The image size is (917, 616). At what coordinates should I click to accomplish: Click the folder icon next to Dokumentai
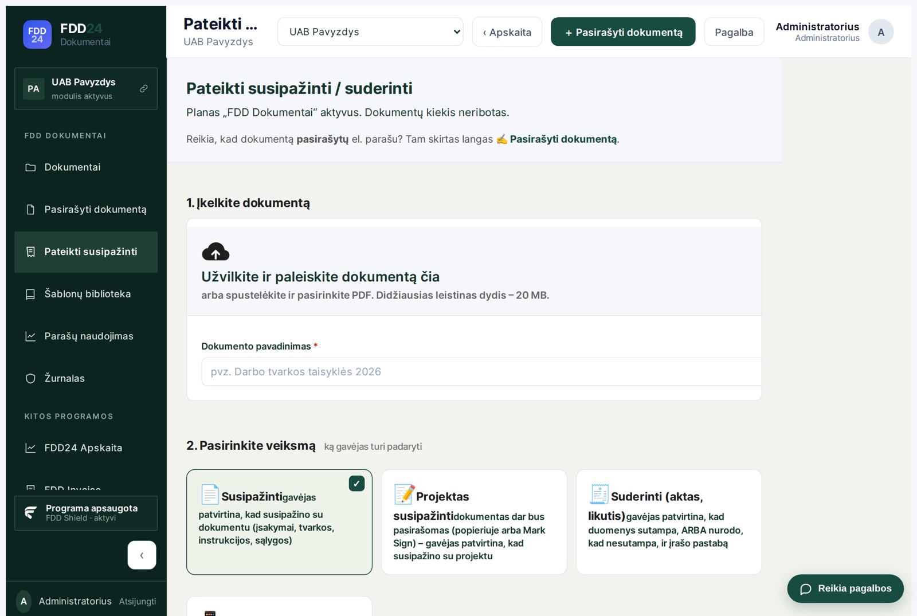[30, 167]
